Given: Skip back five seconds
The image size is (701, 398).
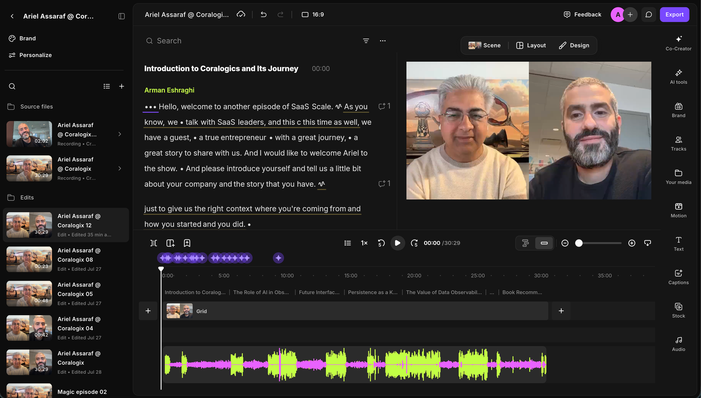Looking at the screenshot, I should [x=381, y=243].
